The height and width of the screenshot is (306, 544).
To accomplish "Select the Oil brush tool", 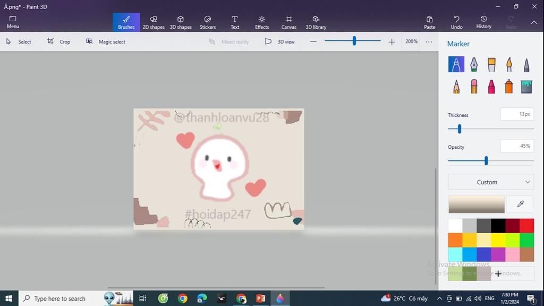I will pos(491,64).
